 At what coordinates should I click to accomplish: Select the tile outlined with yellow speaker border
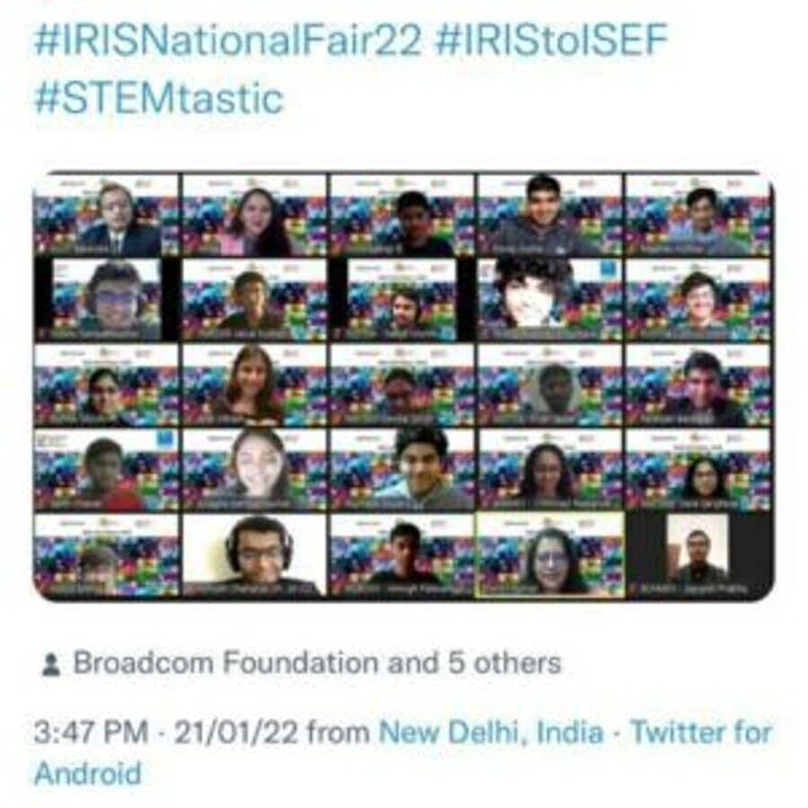[x=550, y=556]
